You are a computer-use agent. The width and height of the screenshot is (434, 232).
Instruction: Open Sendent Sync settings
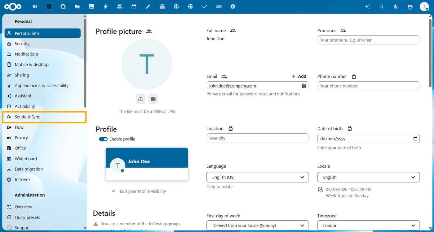(42, 117)
